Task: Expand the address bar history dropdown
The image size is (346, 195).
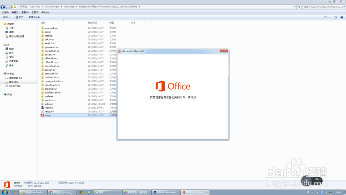Action: (294, 7)
